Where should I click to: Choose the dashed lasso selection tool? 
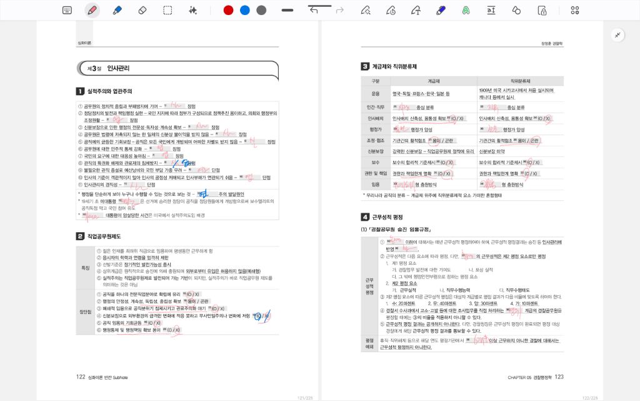[167, 10]
